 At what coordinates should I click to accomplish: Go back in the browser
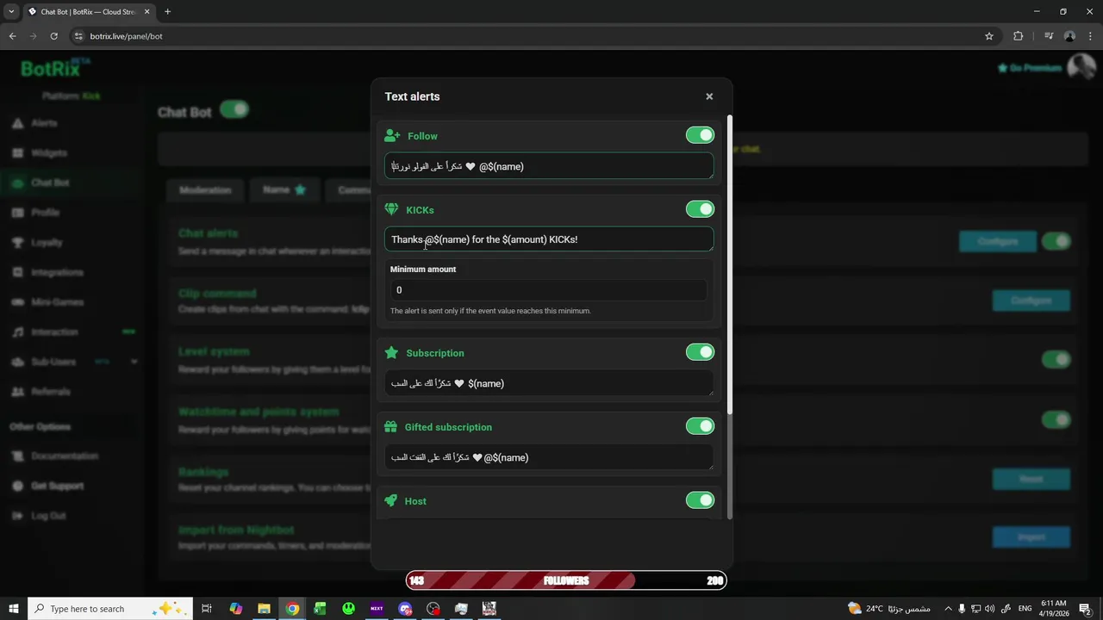coord(12,36)
